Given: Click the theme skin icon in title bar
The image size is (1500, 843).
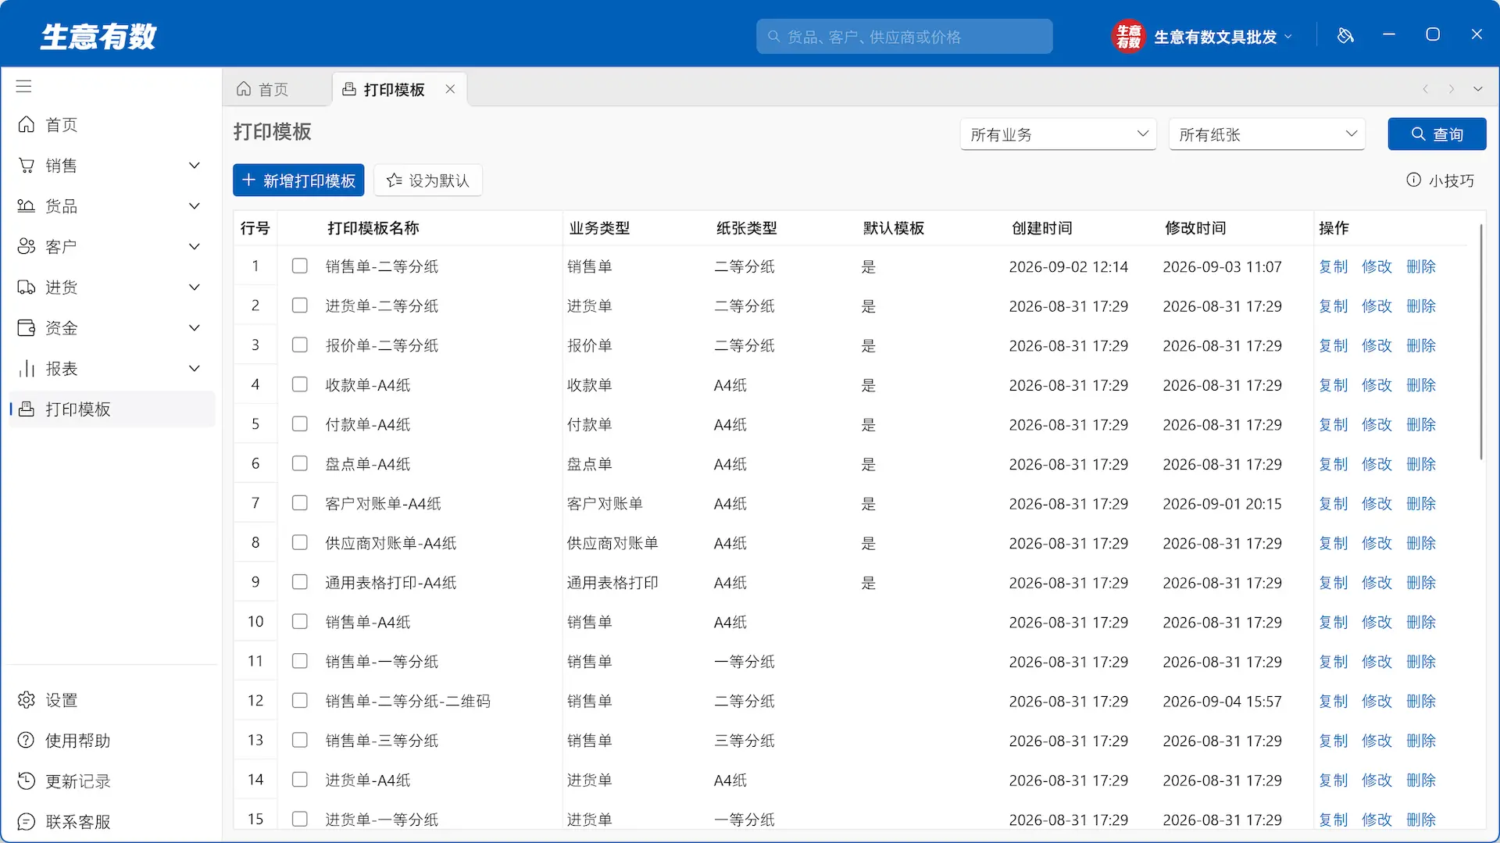Looking at the screenshot, I should coord(1345,36).
